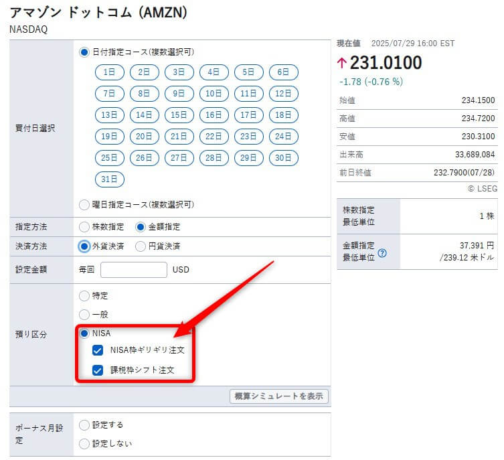The image size is (504, 460).
Task: Pick purchase day 27日
Action: click(x=179, y=158)
